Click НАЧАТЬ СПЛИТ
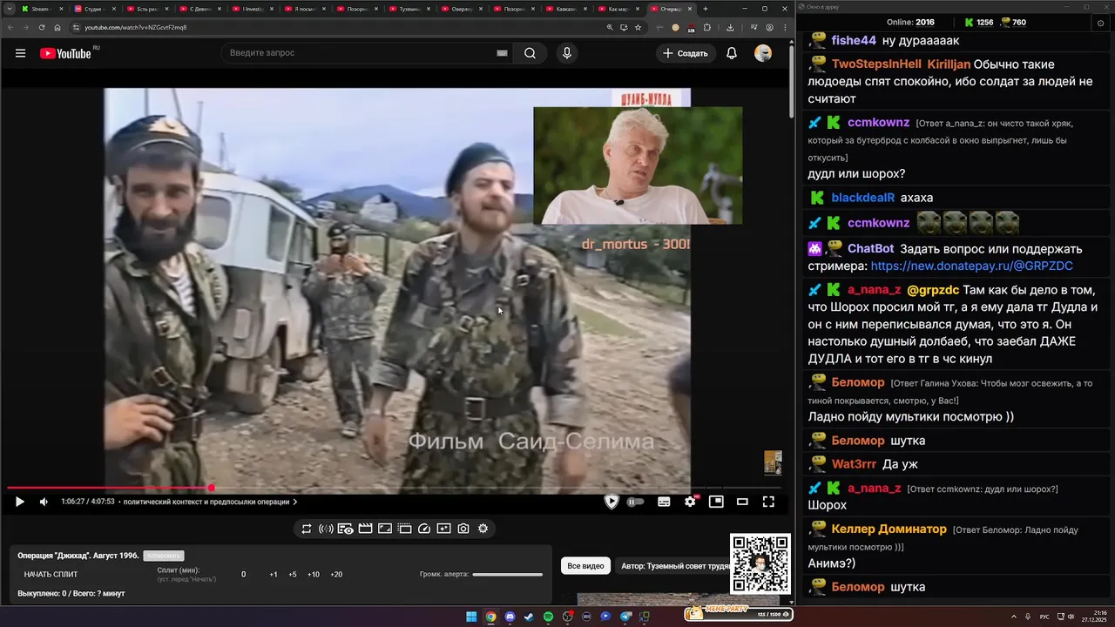Screen dimensions: 1115x627 [51, 575]
